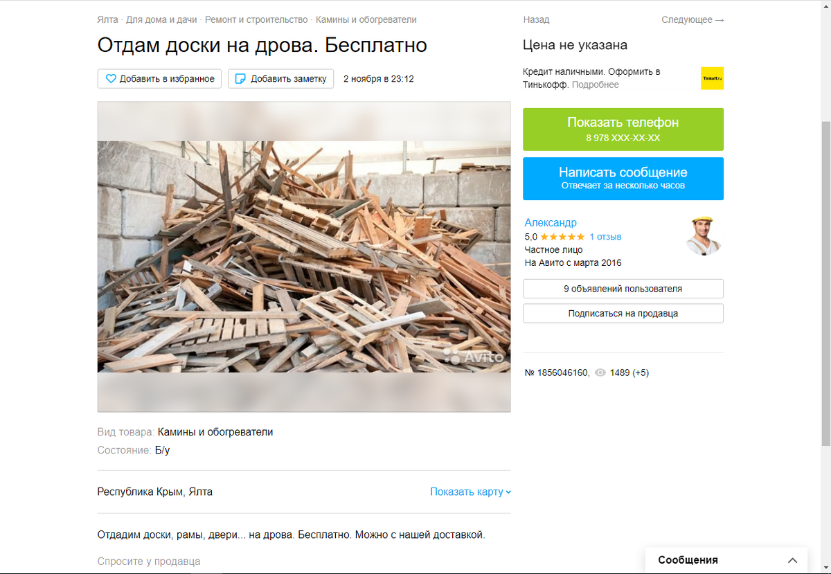Image resolution: width=831 pixels, height=574 pixels.
Task: Click the Республика Крым, Ялта address
Action: tap(155, 492)
